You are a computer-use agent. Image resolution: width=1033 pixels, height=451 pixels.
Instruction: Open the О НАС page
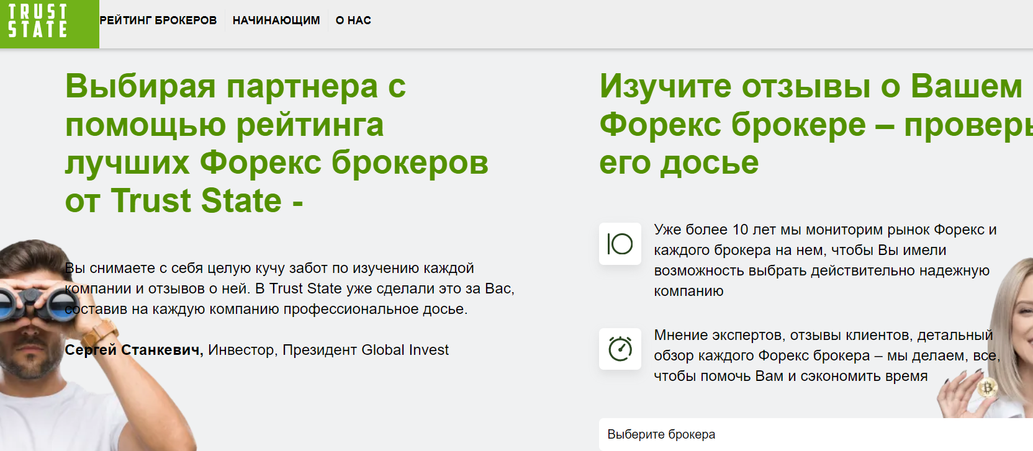(x=353, y=20)
